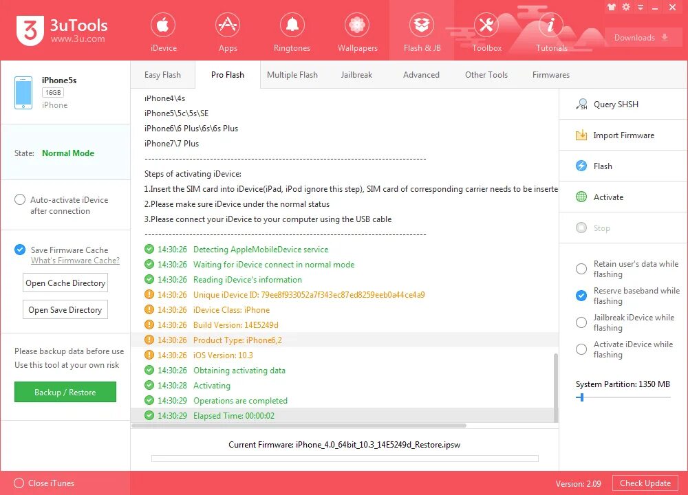
Task: Click green check icon beside Obtaining activating data
Action: (x=149, y=370)
